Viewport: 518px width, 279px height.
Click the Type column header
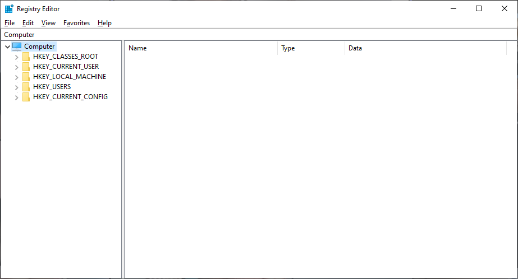[311, 48]
